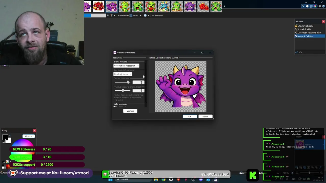
Task: Cancel saving with the Storno button
Action: pos(205,116)
